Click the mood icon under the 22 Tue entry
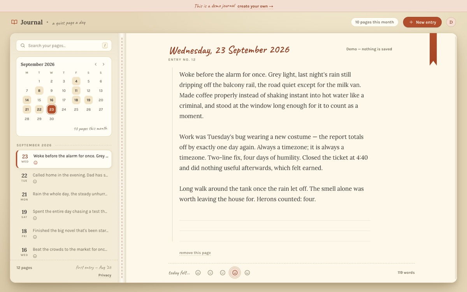Viewport: 467px width, 292px height. click(x=35, y=181)
